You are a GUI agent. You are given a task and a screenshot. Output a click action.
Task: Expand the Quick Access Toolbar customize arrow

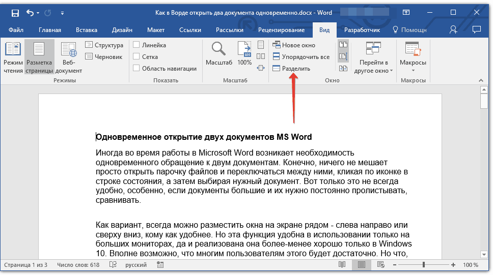click(x=62, y=12)
